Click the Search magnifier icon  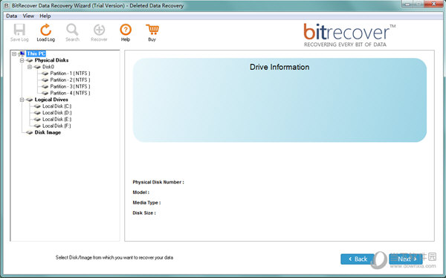tap(72, 30)
